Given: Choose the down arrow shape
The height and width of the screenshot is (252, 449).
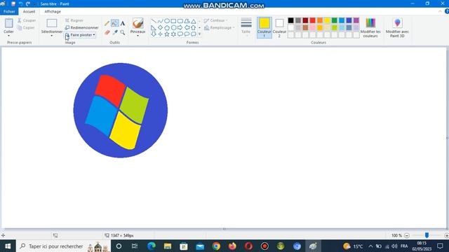Looking at the screenshot, I should [x=154, y=34].
